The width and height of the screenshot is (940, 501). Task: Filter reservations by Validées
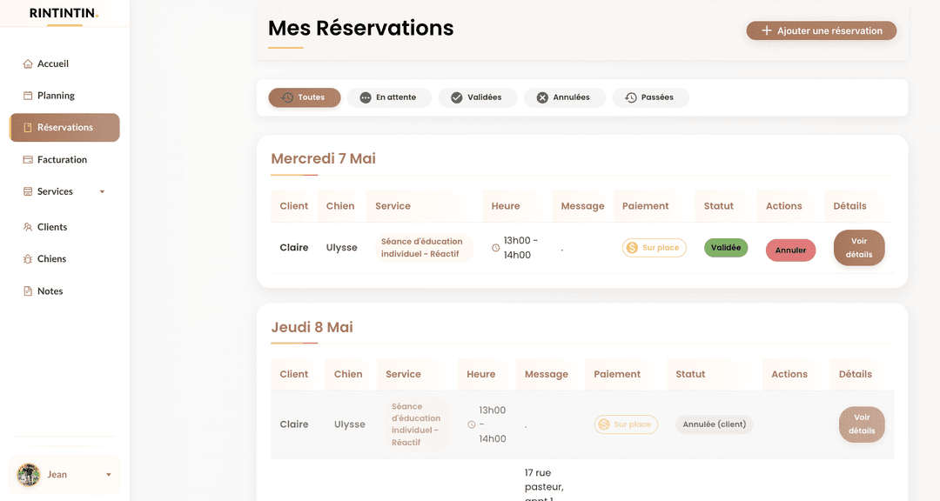pos(477,97)
